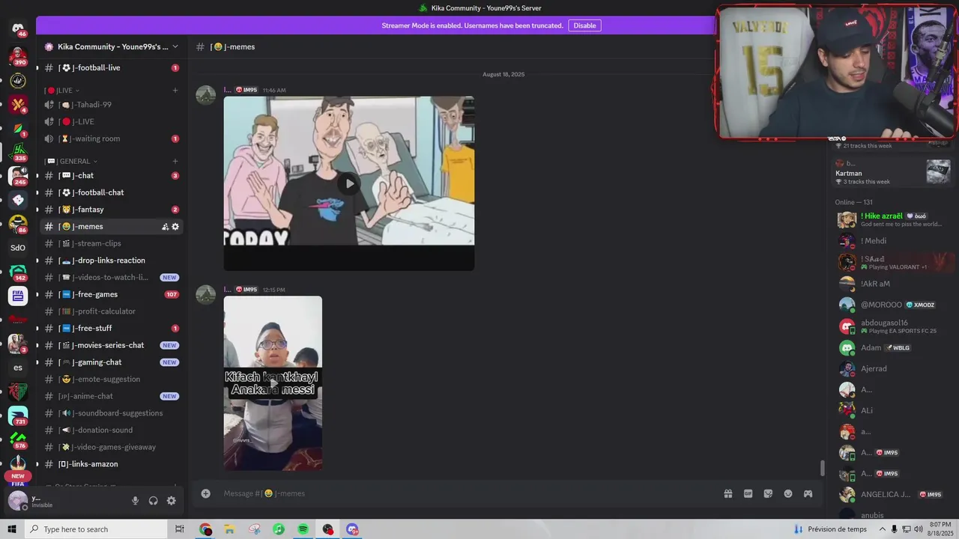Open member 'Ajerrad' profile
The width and height of the screenshot is (959, 539).
click(x=892, y=368)
